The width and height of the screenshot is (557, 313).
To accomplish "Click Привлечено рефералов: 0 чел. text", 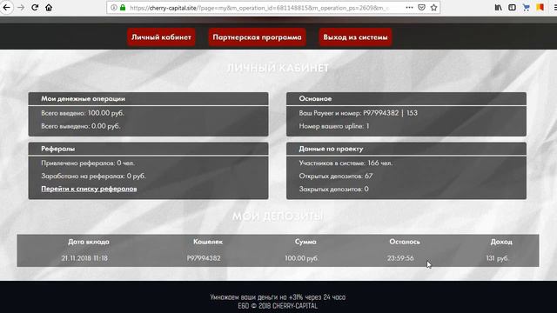I will tap(88, 163).
